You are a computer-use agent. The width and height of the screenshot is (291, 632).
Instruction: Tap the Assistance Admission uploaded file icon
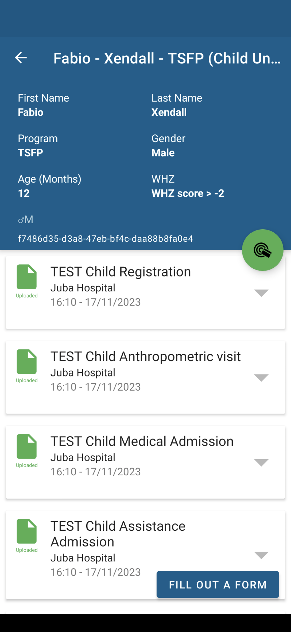point(27,531)
